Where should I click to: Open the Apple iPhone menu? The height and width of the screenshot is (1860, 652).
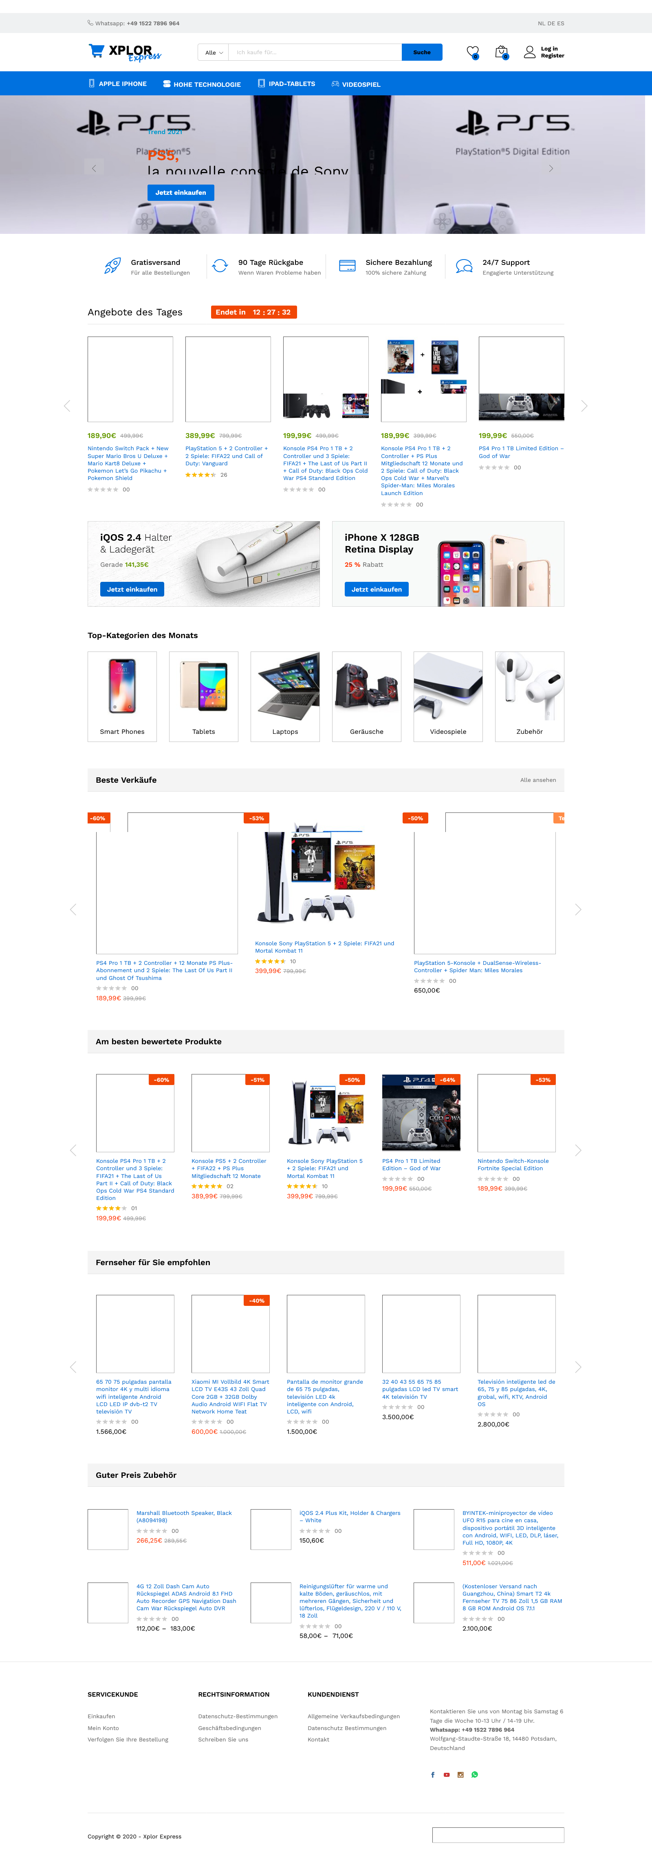point(118,84)
